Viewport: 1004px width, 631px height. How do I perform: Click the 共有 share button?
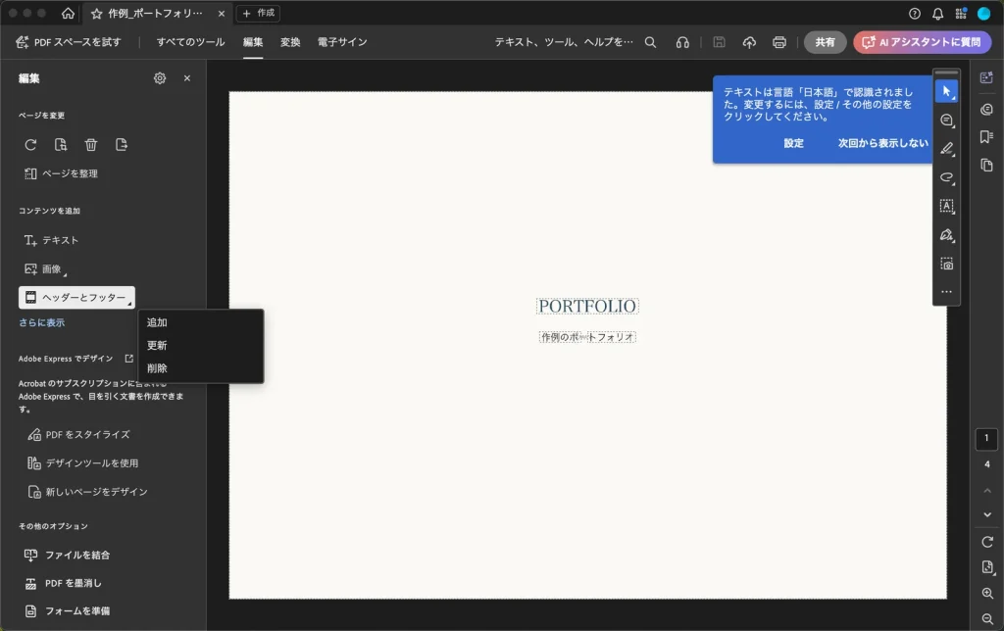pyautogui.click(x=825, y=42)
